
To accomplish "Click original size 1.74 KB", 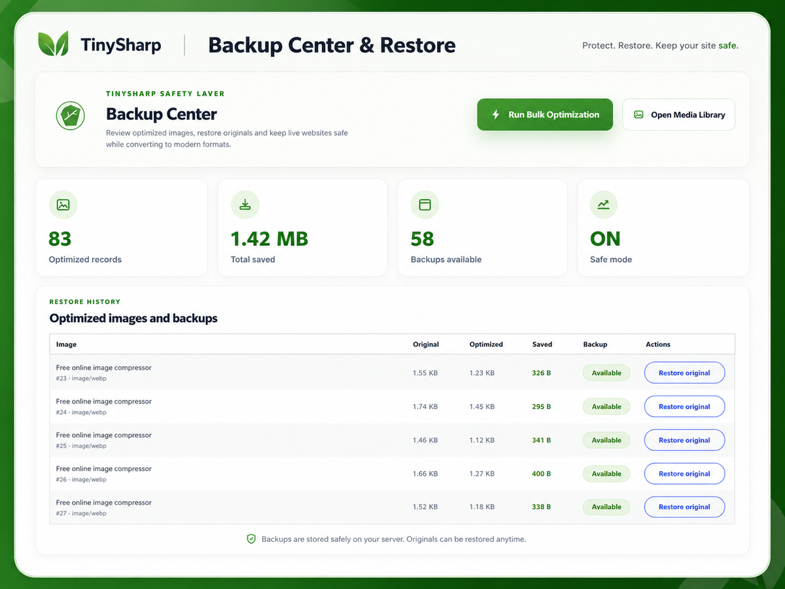I will [x=425, y=406].
